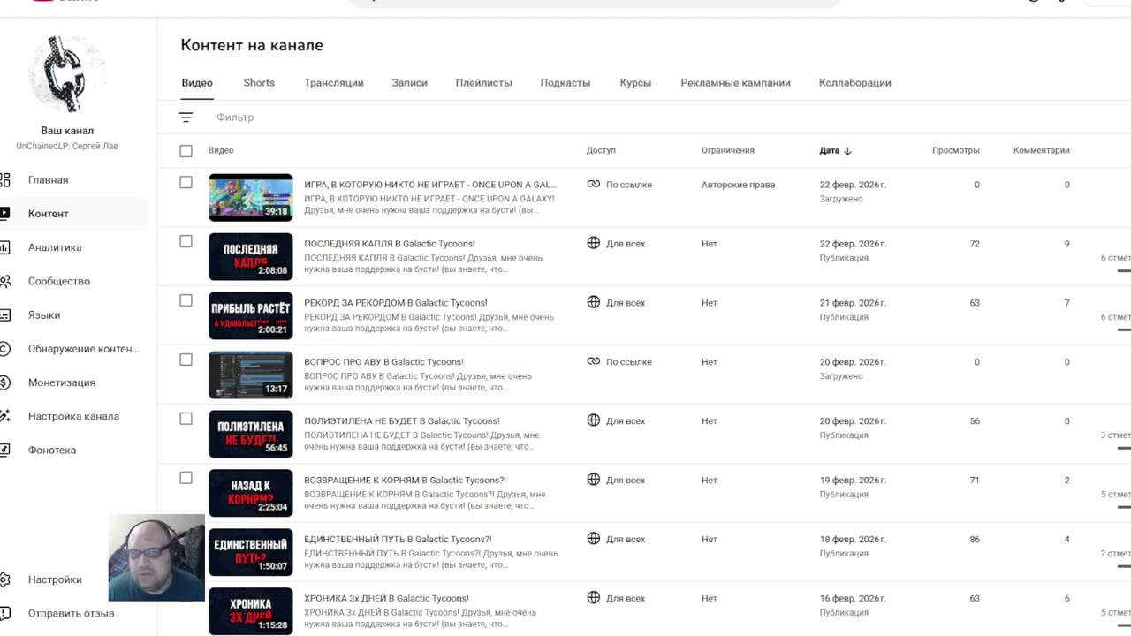Image resolution: width=1131 pixels, height=636 pixels.
Task: Open access options Для всех for ВОЗВРАЩЕНИЕ К КОРНЯМ
Action: 626,481
